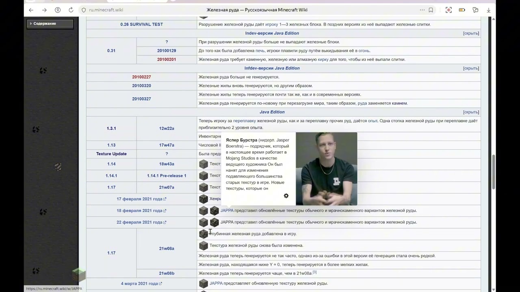Open the site protection shield icon
Screen dimensions: 520x292
pos(84,10)
